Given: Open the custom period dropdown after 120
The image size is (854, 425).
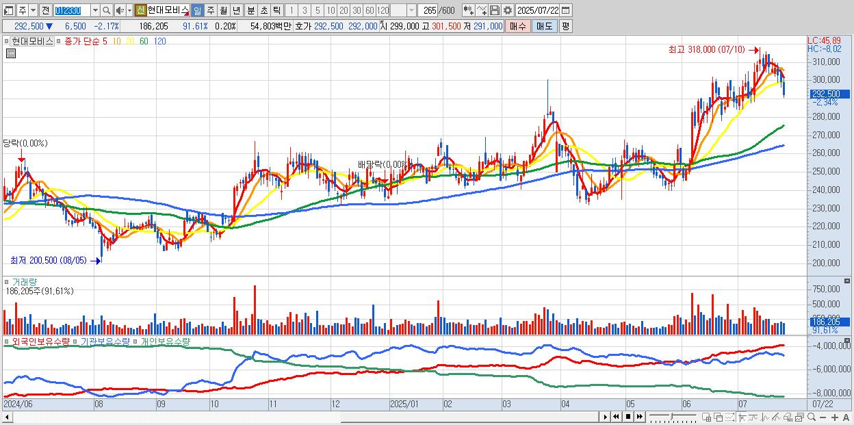Looking at the screenshot, I should (412, 10).
